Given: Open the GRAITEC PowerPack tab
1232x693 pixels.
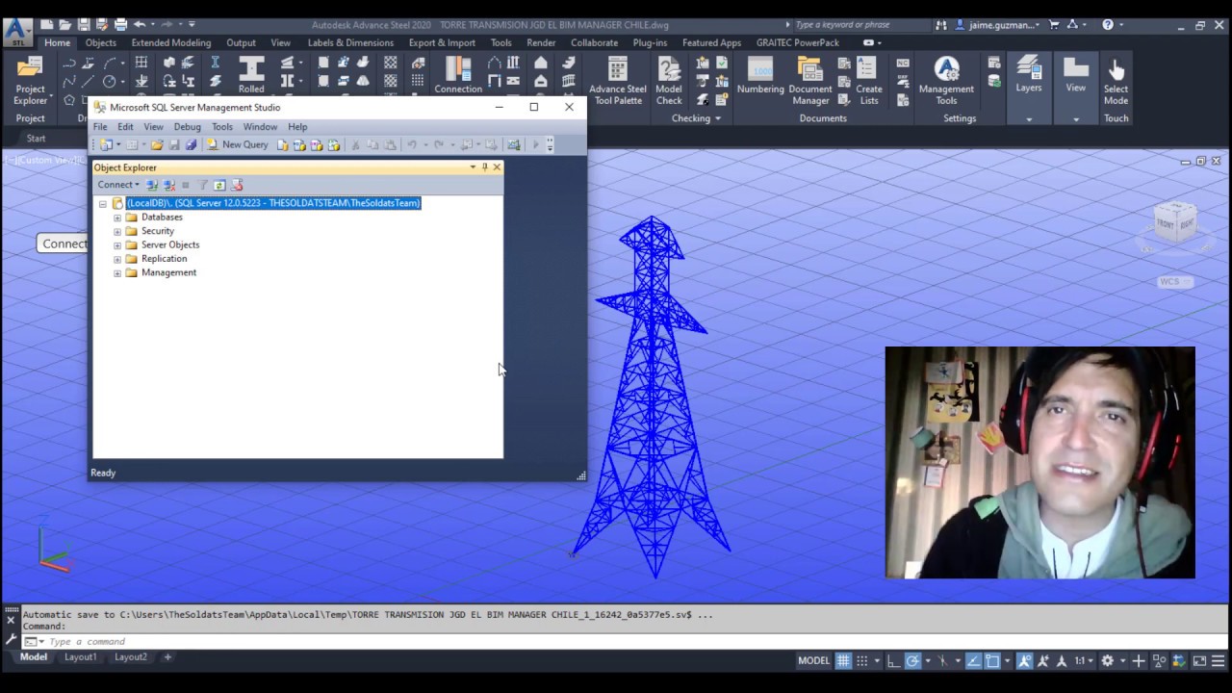Looking at the screenshot, I should coord(798,42).
